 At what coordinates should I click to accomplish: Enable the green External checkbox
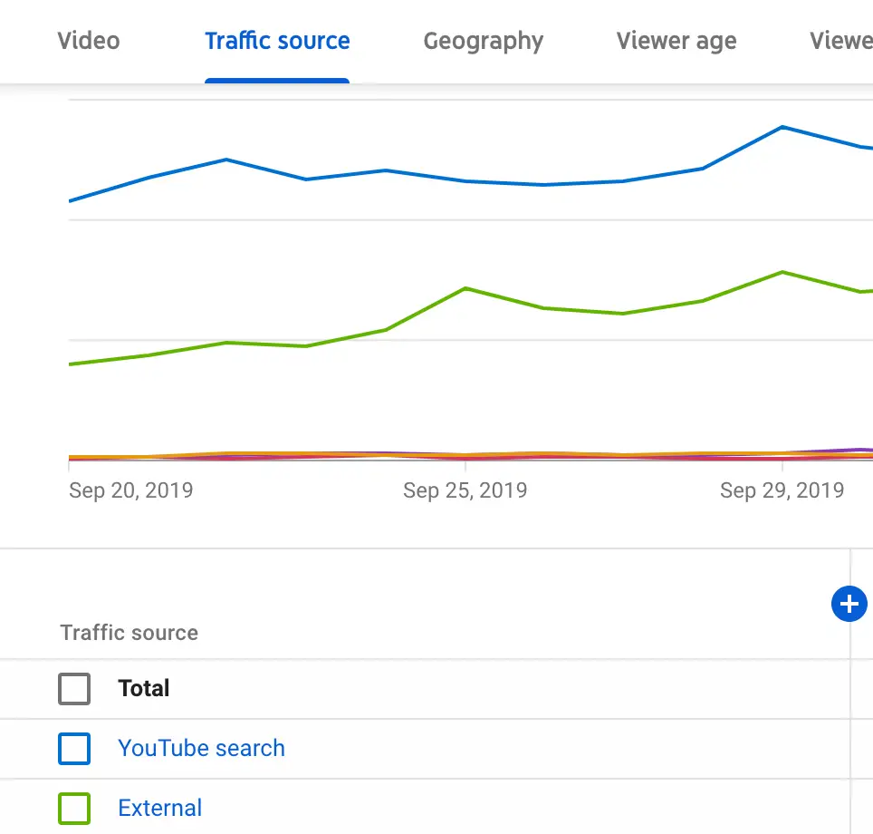pyautogui.click(x=74, y=809)
